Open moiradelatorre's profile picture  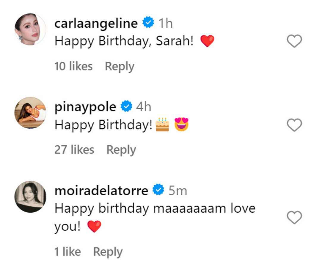[30, 197]
